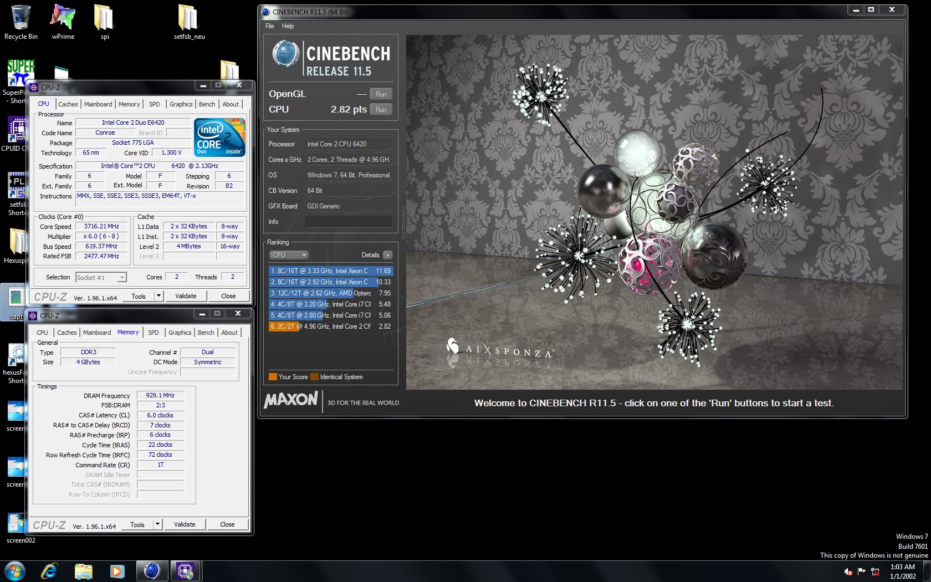Launch Internet Explorer from taskbar
Image resolution: width=931 pixels, height=582 pixels.
[x=49, y=571]
